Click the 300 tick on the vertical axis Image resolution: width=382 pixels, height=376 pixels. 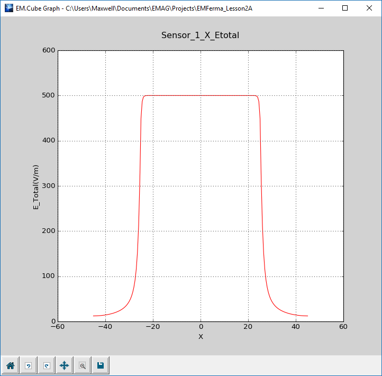48,186
